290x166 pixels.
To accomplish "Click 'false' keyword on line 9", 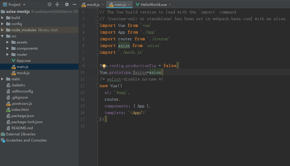I will [x=170, y=66].
